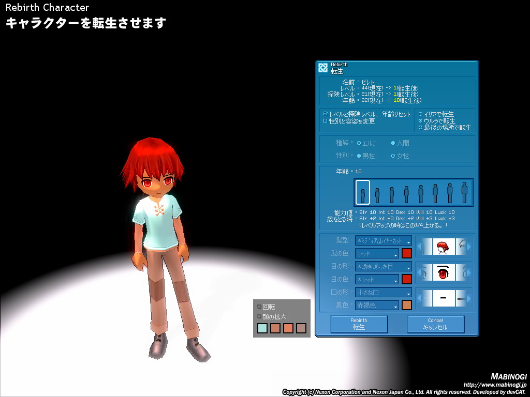Choose 男性 gender radio button
This screenshot has height=397, width=530.
(359, 156)
